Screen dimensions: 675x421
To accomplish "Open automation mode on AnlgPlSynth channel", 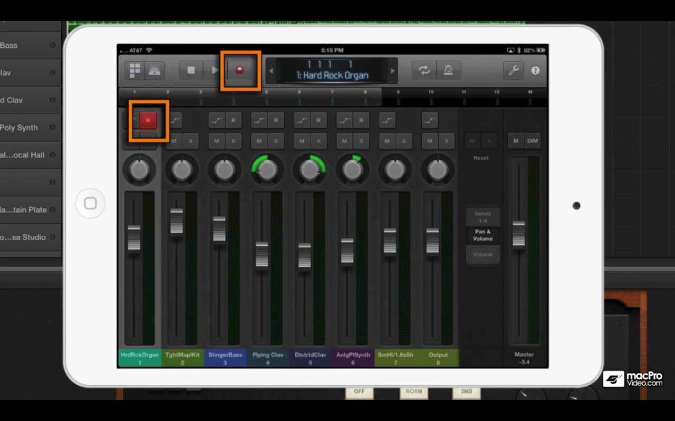I will 345,121.
